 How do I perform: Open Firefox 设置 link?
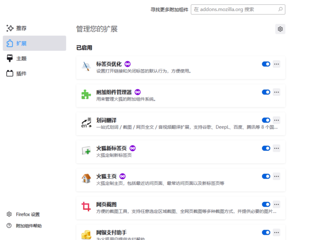[x=27, y=214]
